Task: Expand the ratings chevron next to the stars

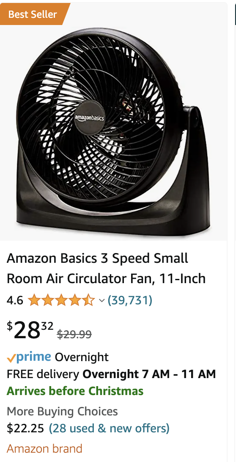Action: click(x=102, y=301)
